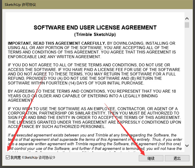Click the line ACCEPTANCE BY SUCH AUTHORIZED PERSONNEL.
This screenshot has width=195, height=168.
coord(57,127)
